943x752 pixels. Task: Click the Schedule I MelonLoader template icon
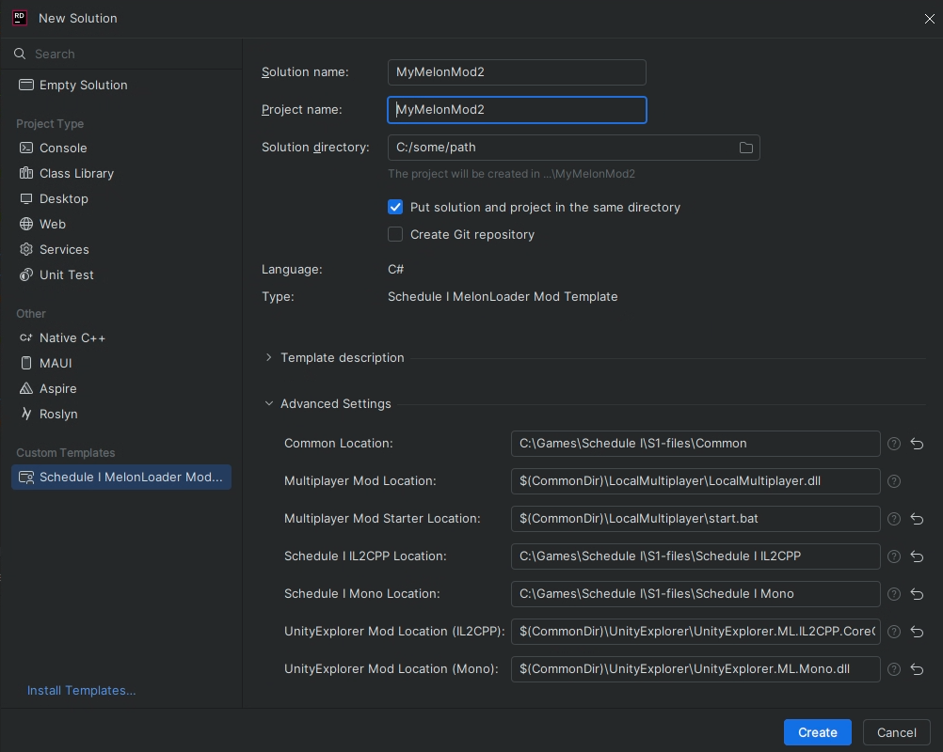click(25, 477)
